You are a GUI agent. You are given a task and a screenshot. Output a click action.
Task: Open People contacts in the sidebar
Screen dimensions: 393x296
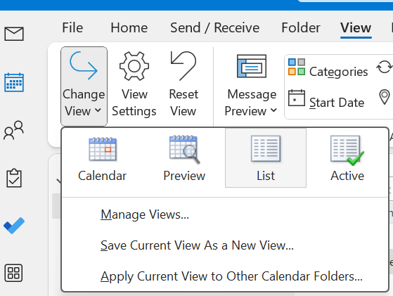14,130
